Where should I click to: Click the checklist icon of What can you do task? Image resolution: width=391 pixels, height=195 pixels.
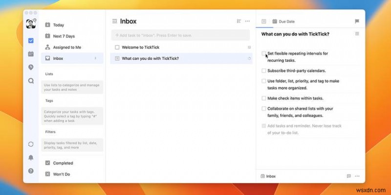[117, 58]
